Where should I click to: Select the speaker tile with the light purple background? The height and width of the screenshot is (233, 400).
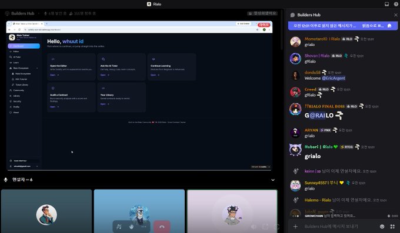coord(232,211)
